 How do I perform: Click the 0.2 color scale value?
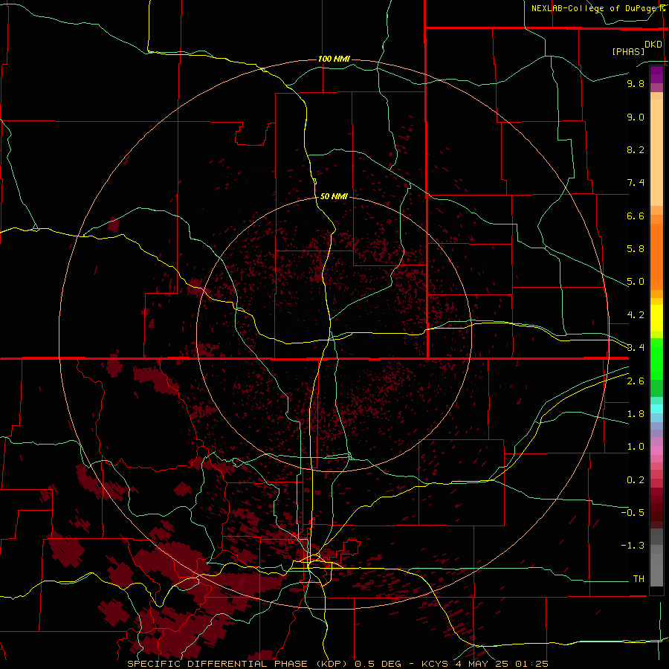click(636, 480)
